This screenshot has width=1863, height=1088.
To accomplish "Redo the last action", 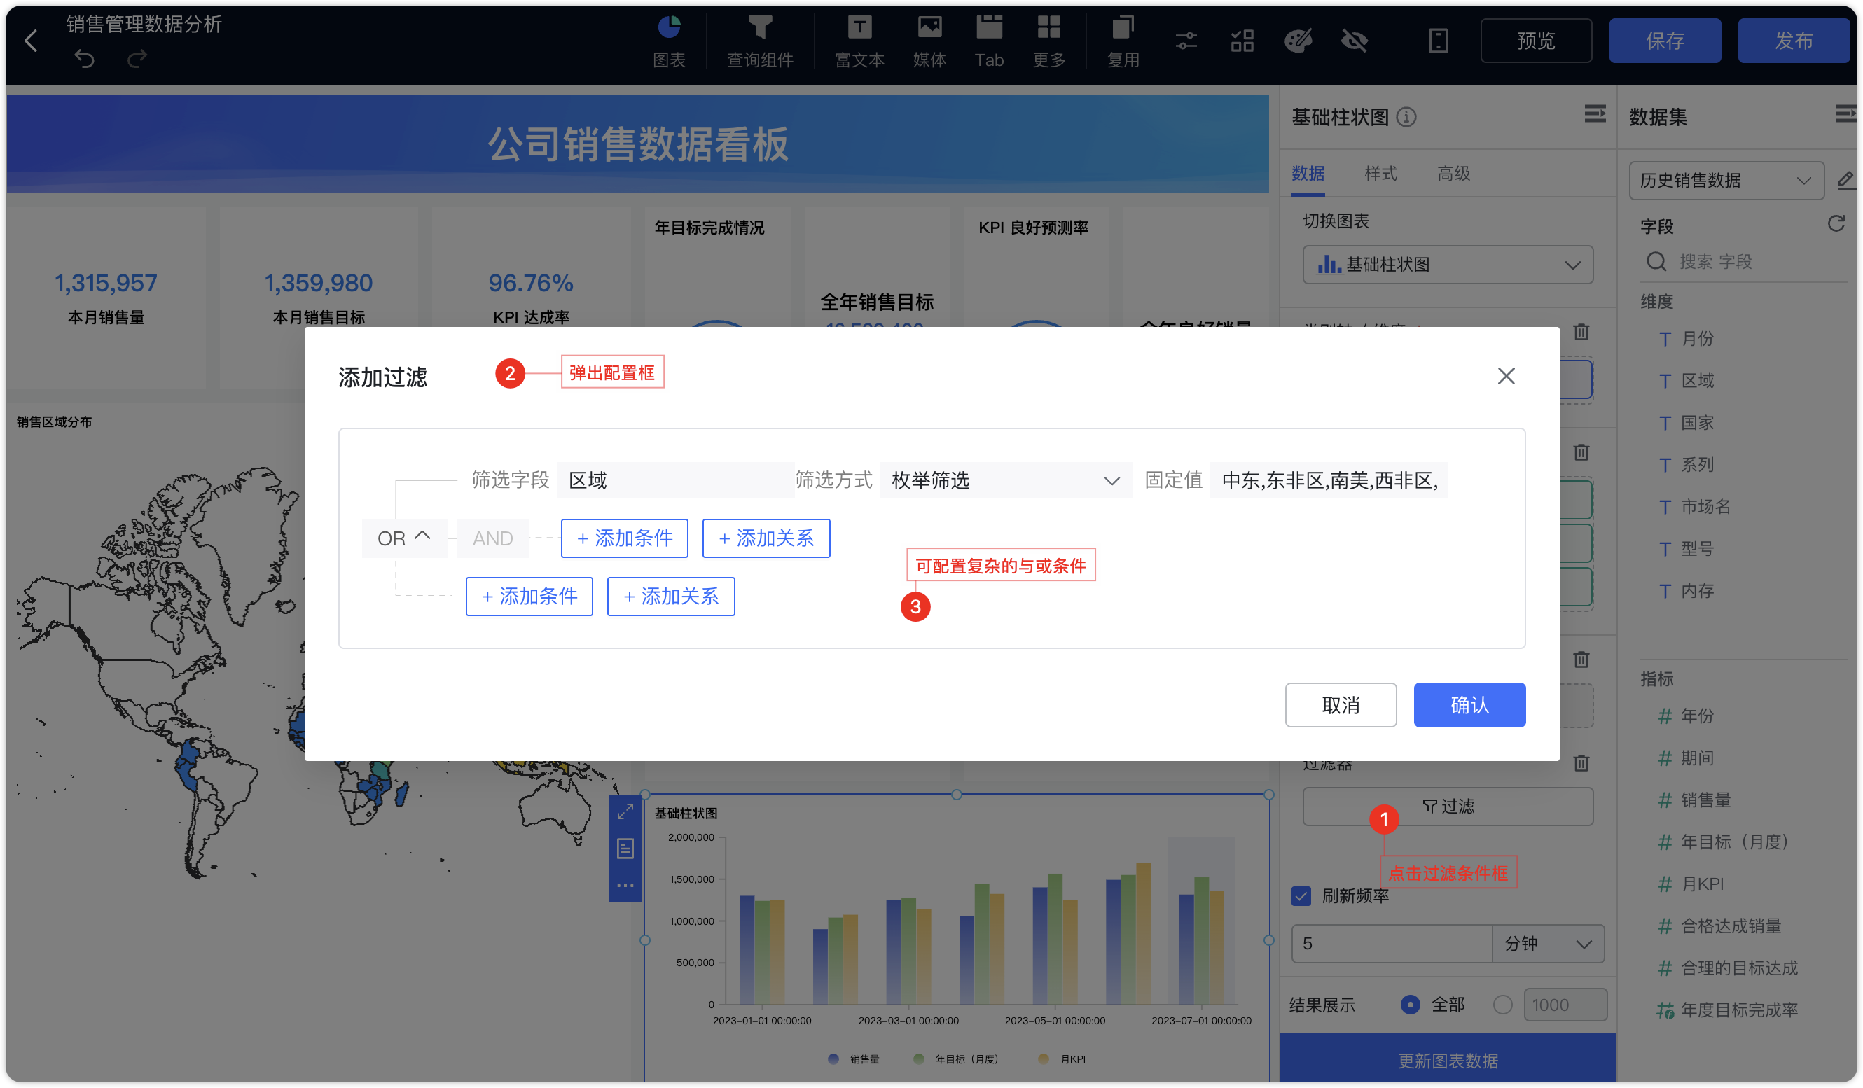I will (x=137, y=58).
